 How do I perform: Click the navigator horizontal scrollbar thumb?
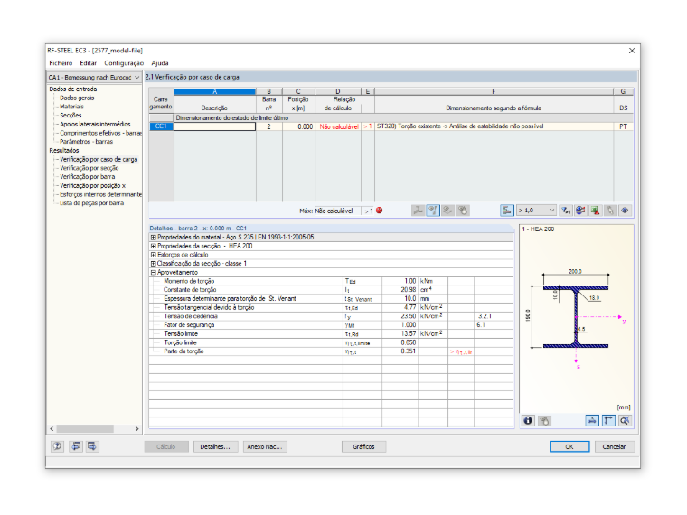(85, 429)
